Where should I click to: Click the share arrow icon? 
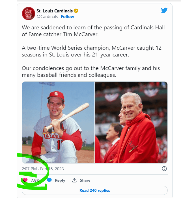(x=75, y=180)
